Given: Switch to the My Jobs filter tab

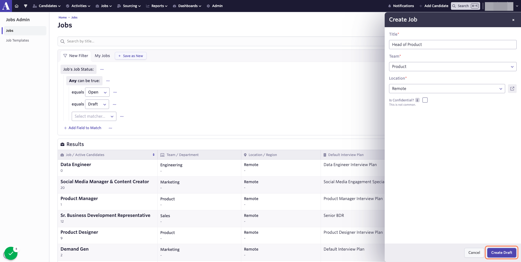Looking at the screenshot, I should pos(102,56).
